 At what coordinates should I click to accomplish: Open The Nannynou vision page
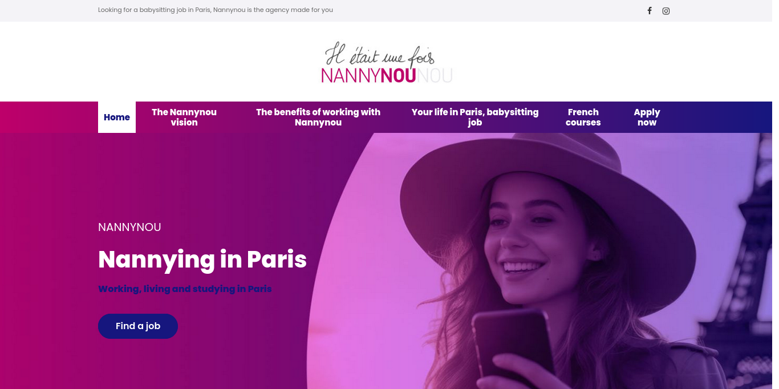(x=184, y=117)
